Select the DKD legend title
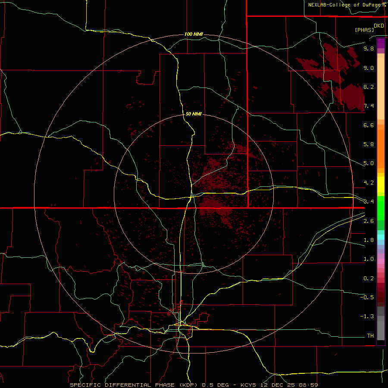This screenshot has height=388, width=388. coord(379,26)
